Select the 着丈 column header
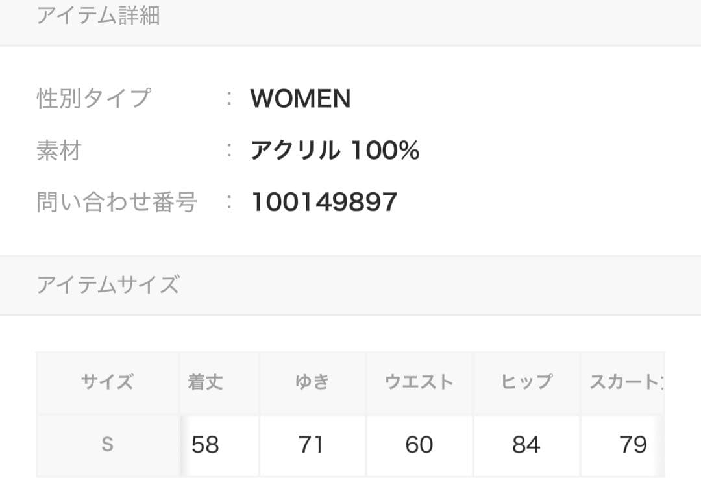 [x=205, y=382]
